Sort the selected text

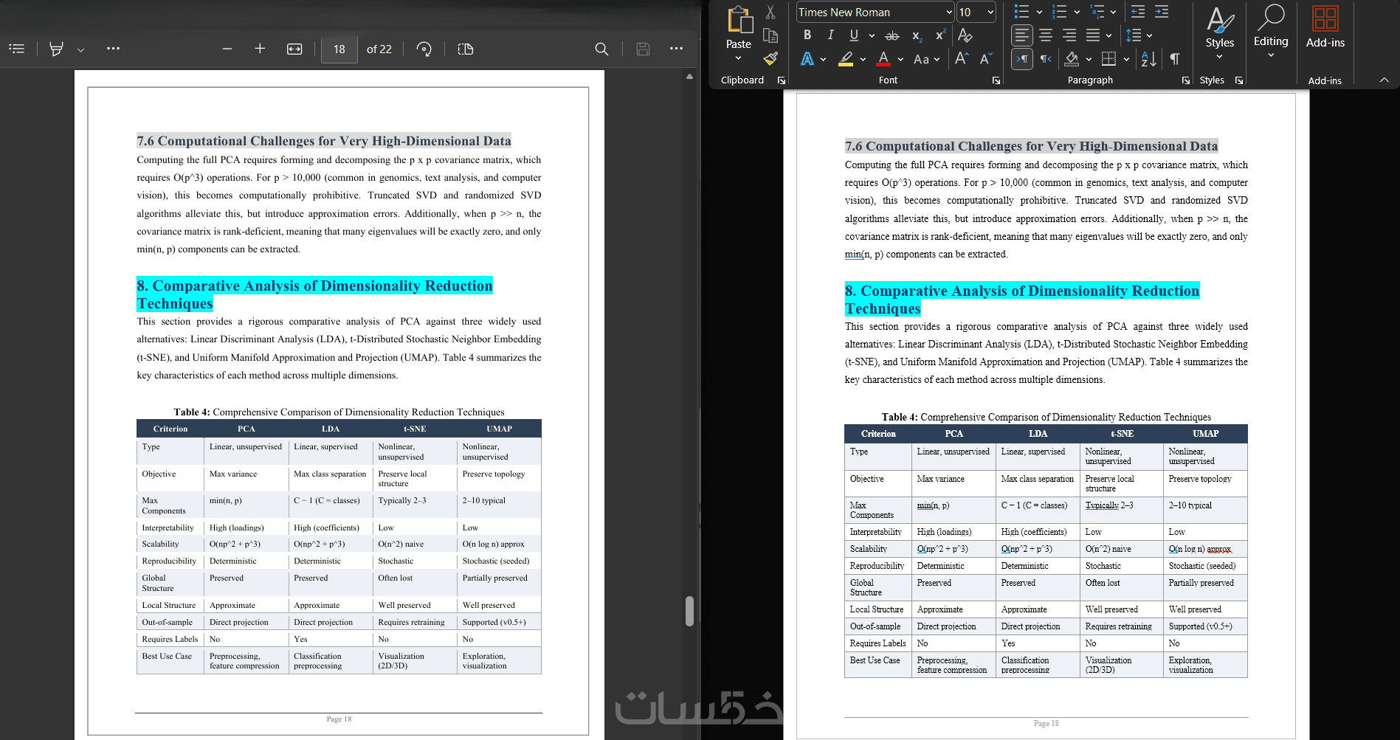1148,59
